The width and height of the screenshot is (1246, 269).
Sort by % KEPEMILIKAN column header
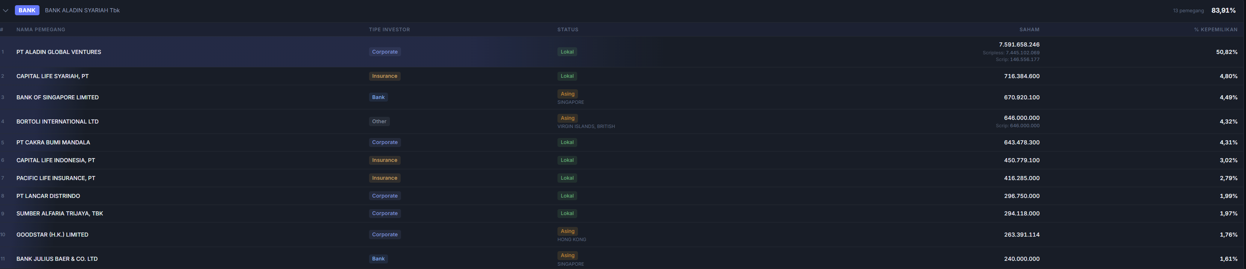point(1215,29)
